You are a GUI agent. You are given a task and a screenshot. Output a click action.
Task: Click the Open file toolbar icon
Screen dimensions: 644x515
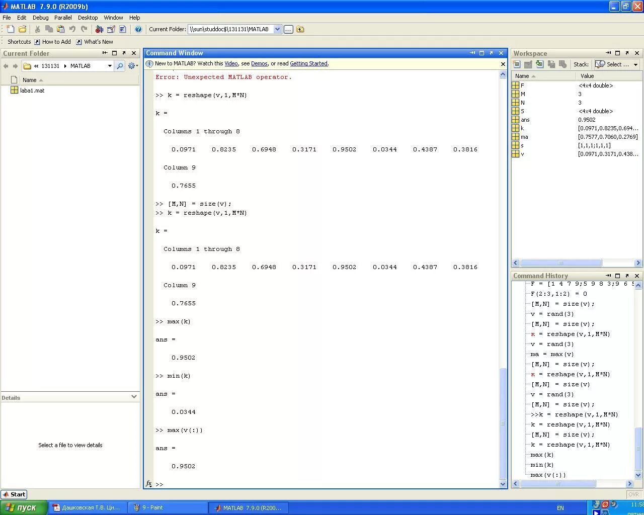tap(22, 29)
